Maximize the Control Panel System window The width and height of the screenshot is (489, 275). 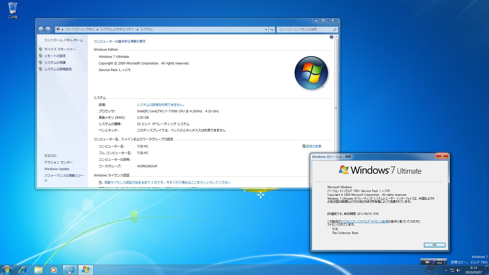point(323,20)
